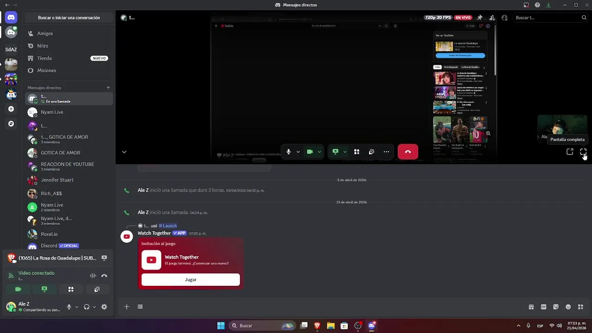The height and width of the screenshot is (333, 592).
Task: Open Brave browser from taskbar
Action: click(x=317, y=326)
